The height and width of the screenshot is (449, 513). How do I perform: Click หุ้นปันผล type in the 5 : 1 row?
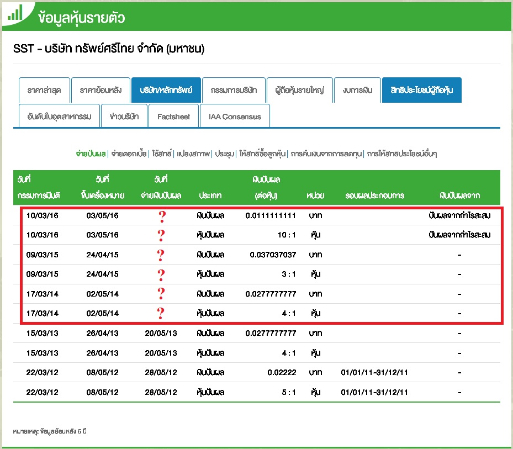tap(210, 392)
